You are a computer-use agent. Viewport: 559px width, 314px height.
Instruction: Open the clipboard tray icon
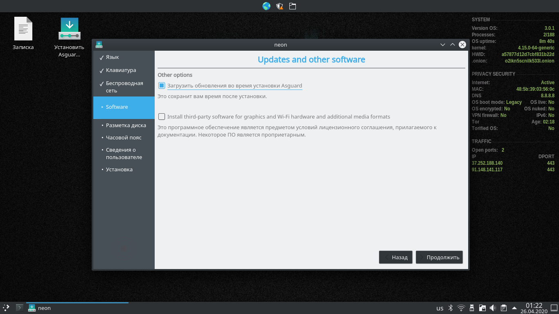tap(504, 308)
